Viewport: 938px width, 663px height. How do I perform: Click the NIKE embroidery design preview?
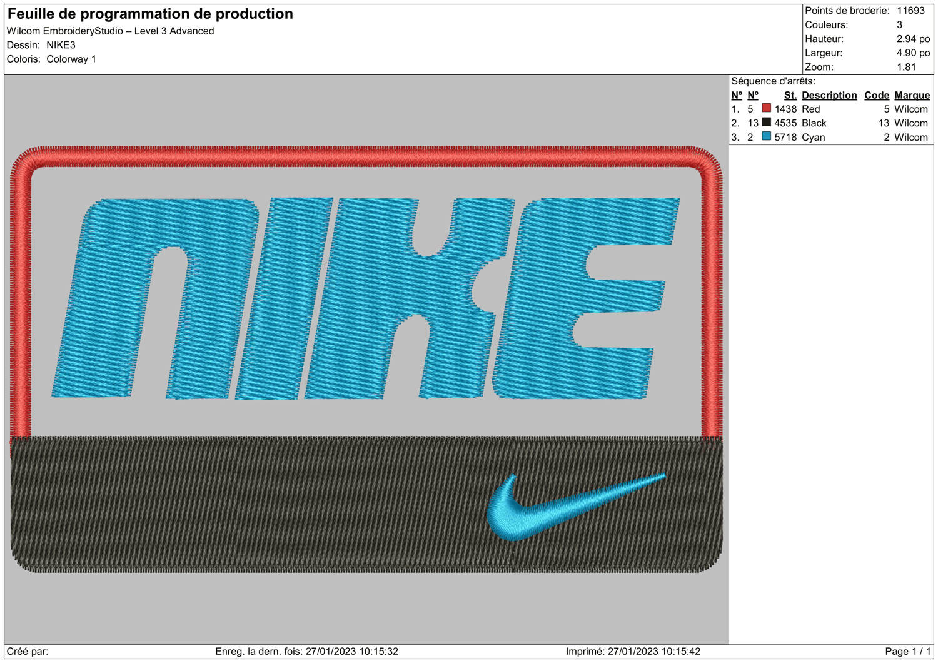pos(366,360)
